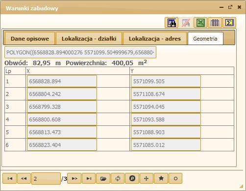The image size is (246, 191).
Task: Click the star favorite icon
Action: (x=161, y=178)
